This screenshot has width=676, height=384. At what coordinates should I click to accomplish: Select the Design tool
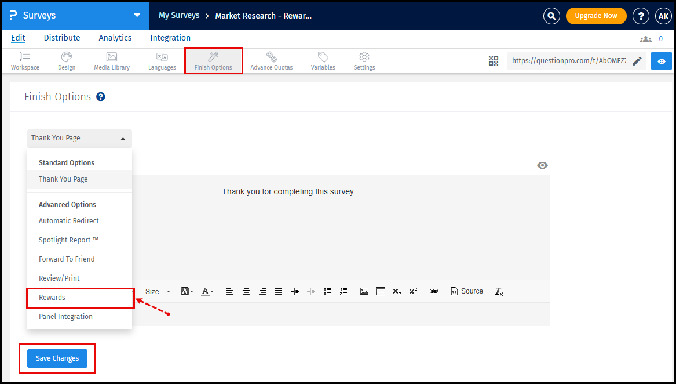[x=66, y=60]
